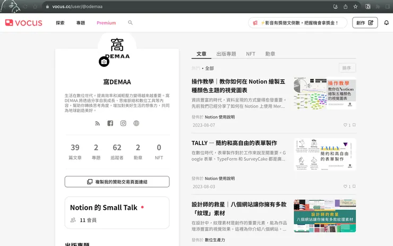
Task: Open the website globe icon
Action: tap(136, 123)
